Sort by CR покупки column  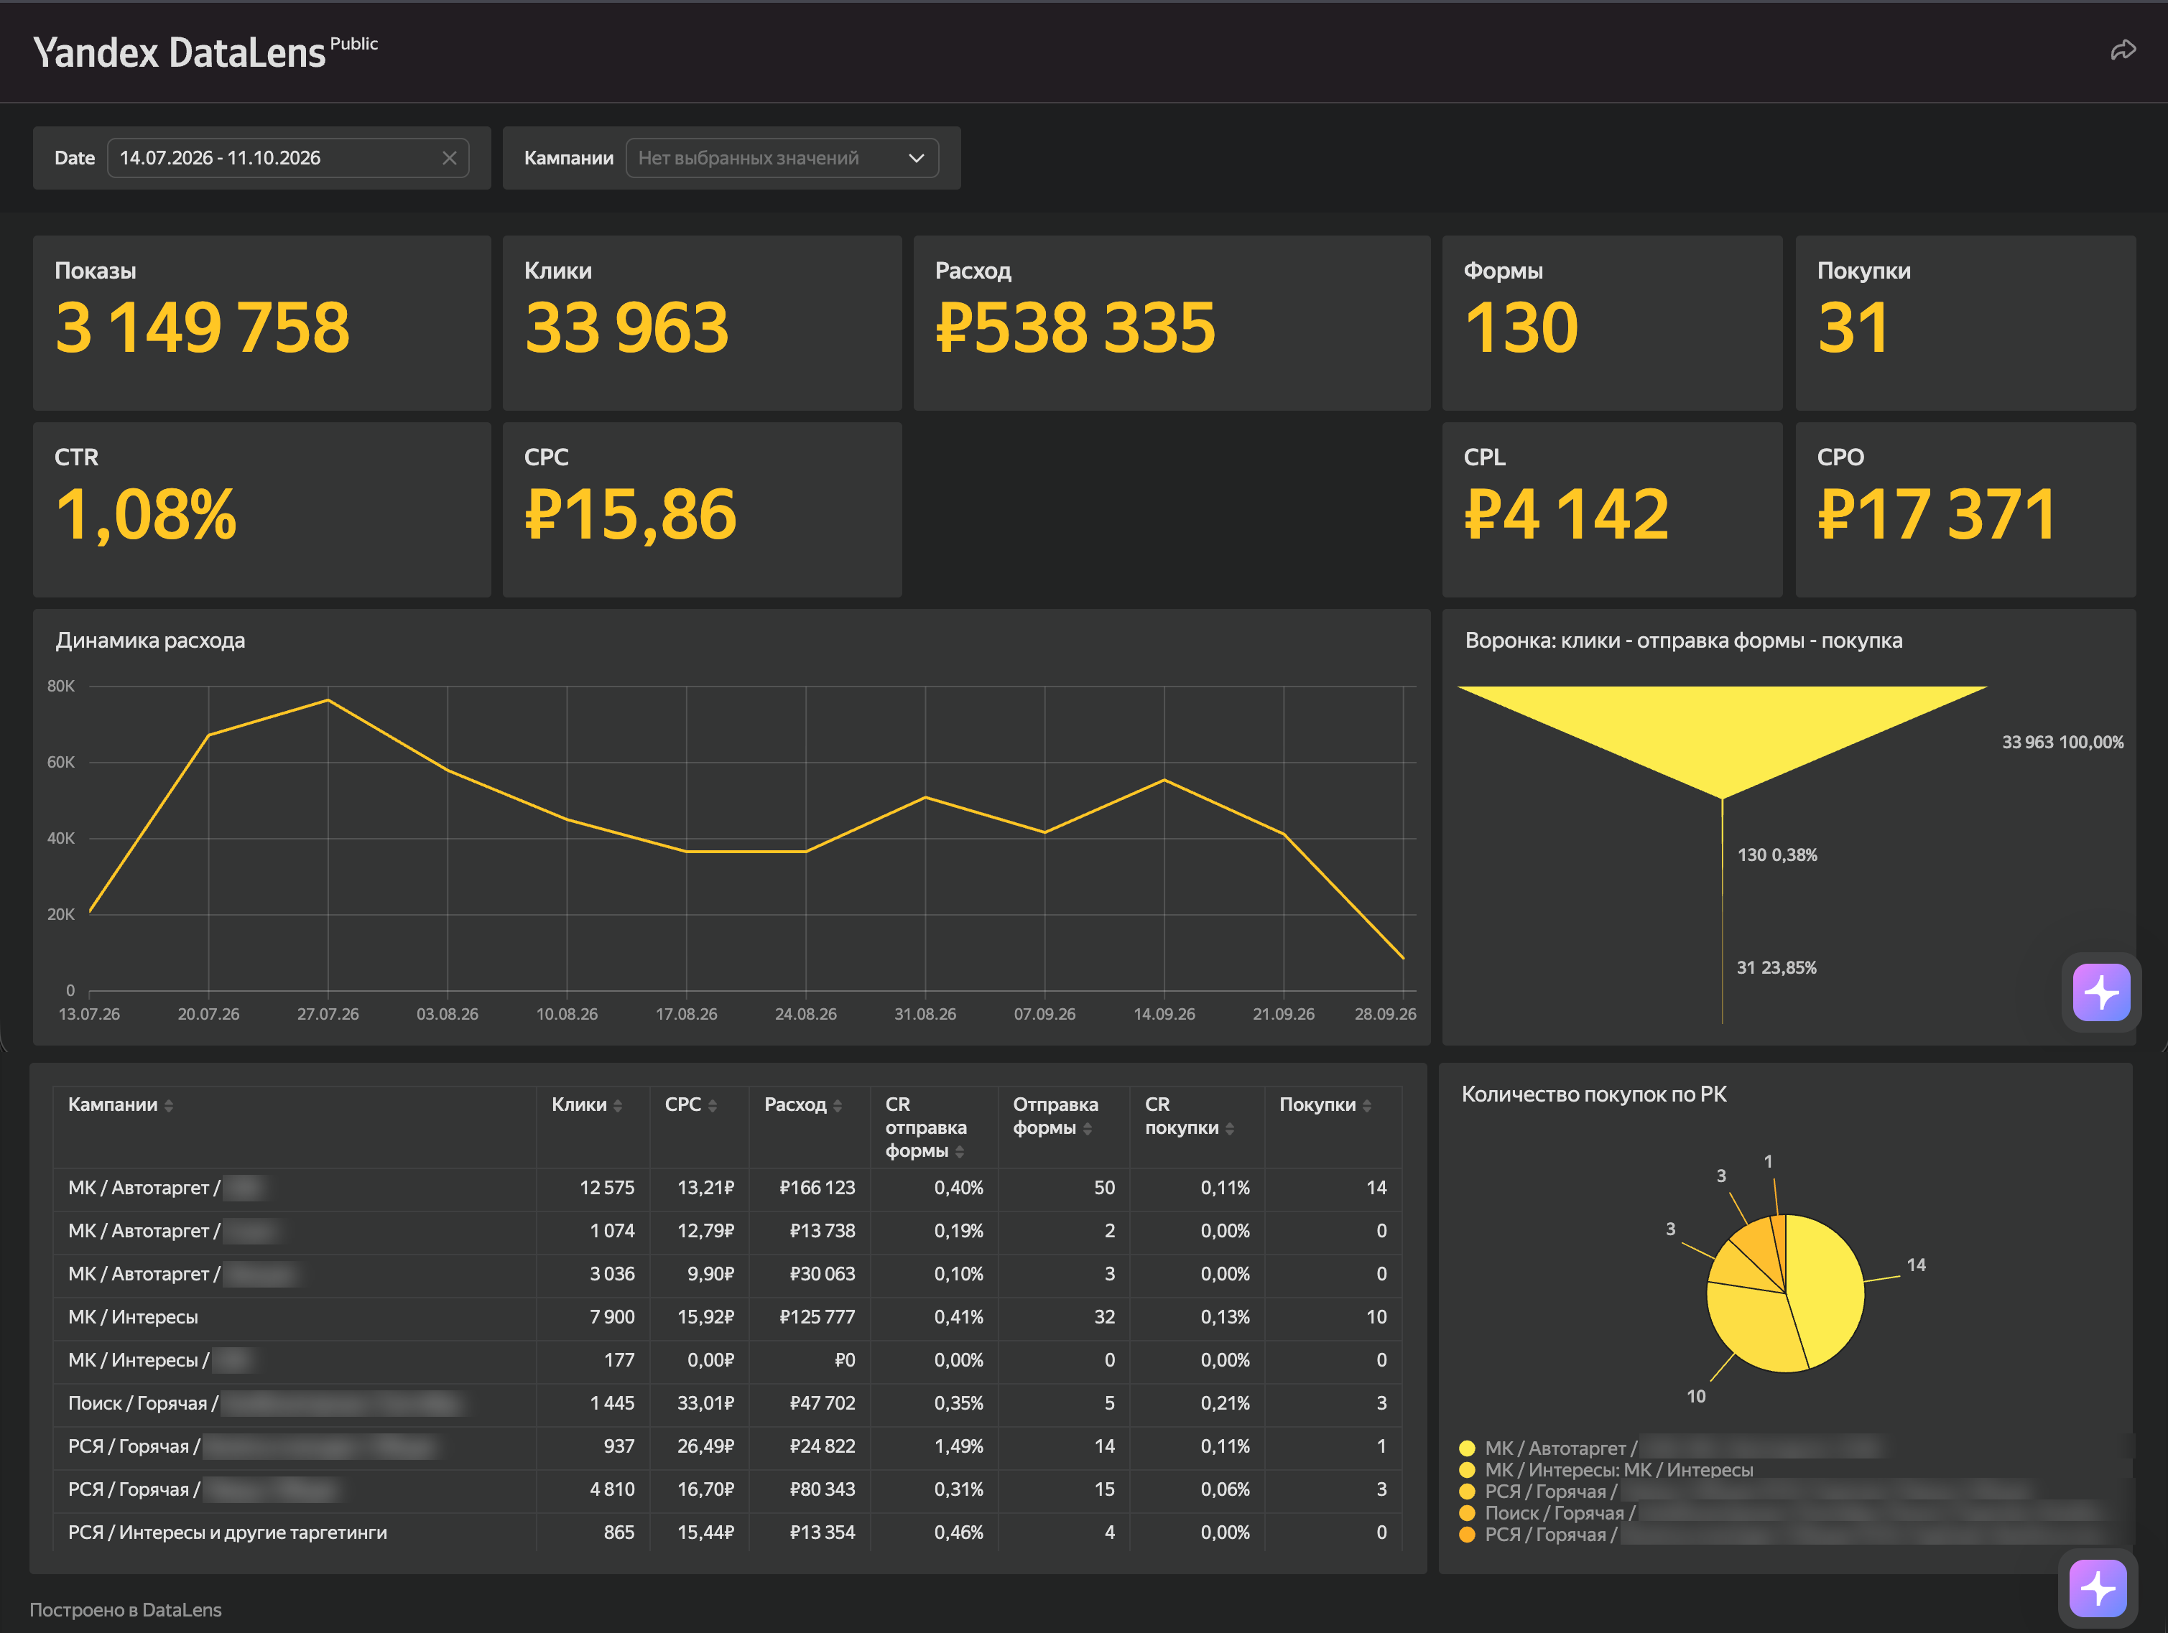click(x=1189, y=1116)
